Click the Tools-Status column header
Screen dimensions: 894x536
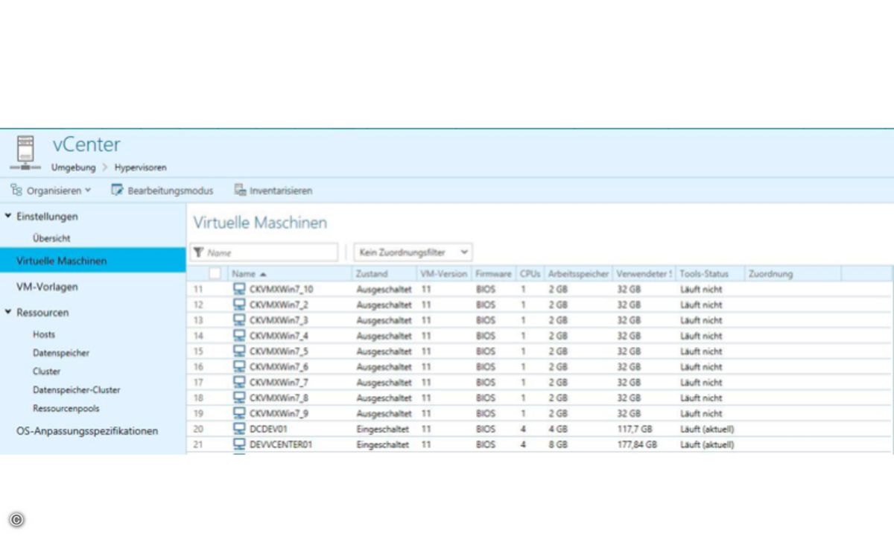coord(709,274)
